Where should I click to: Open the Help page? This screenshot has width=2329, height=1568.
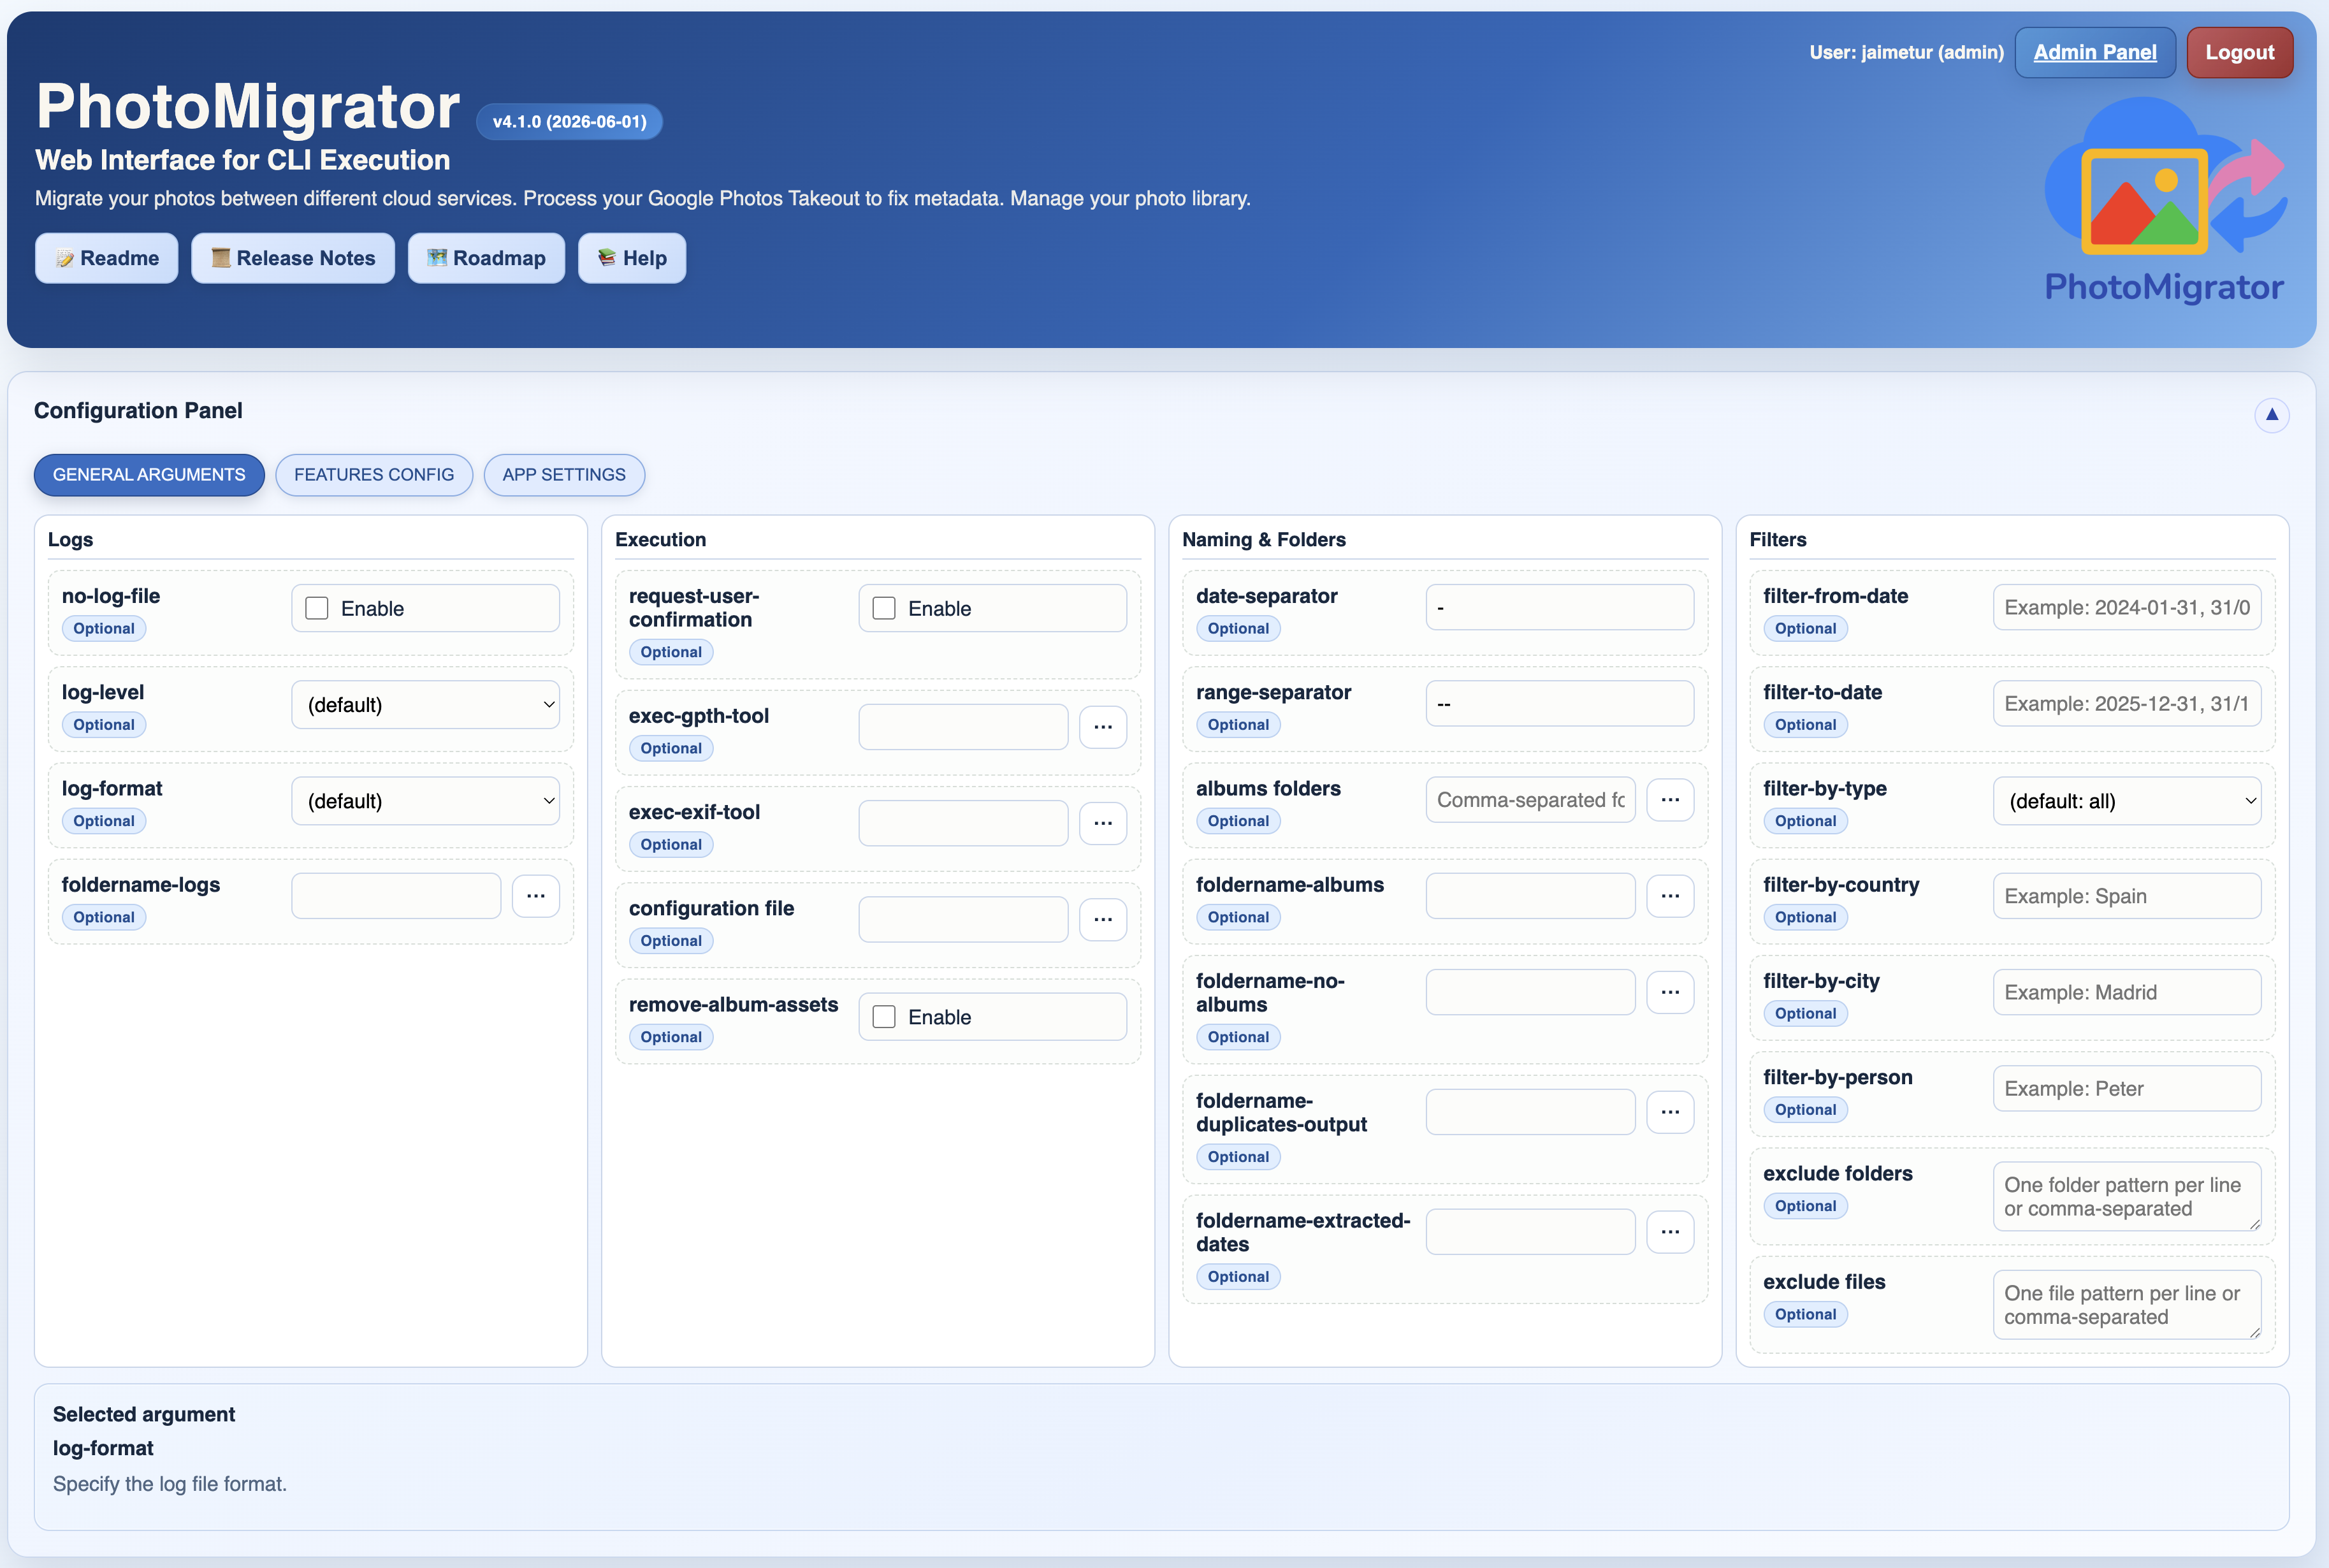click(632, 258)
